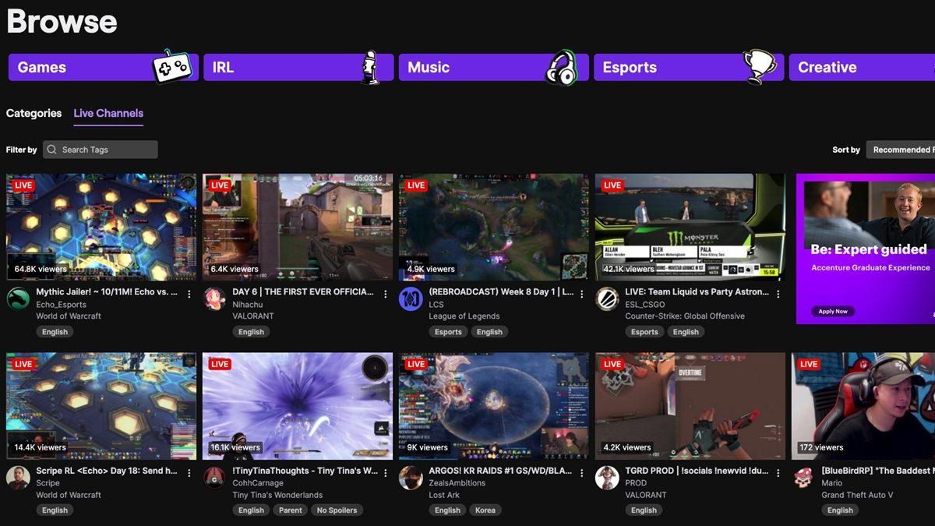This screenshot has width=935, height=526.
Task: Click Mario's profile avatar
Action: pos(803,477)
